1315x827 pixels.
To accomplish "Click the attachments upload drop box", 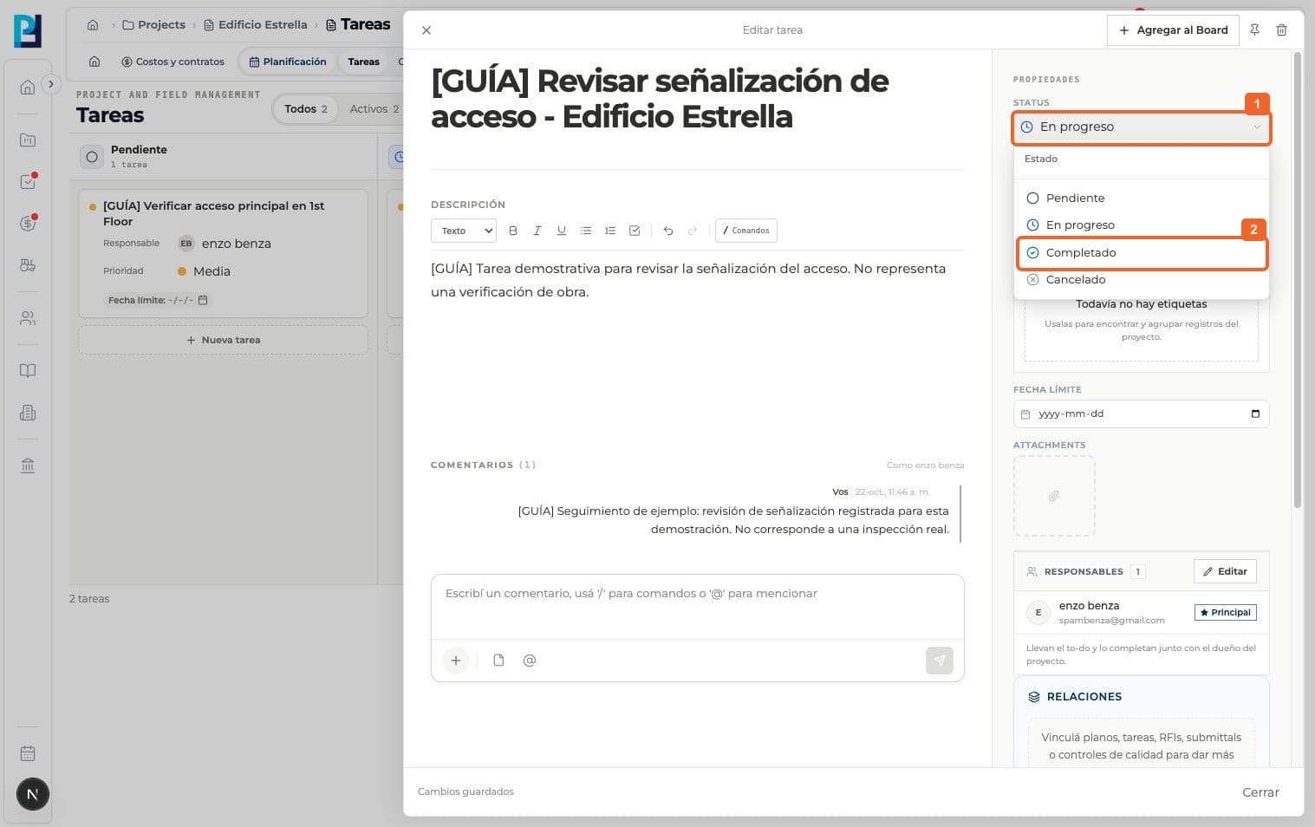I will click(1054, 496).
